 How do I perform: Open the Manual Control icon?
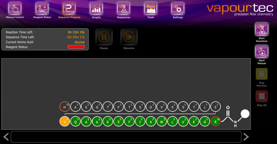[15, 9]
